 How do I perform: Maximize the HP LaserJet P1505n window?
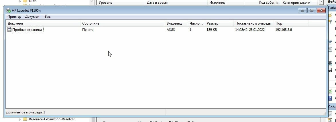coord(312,11)
